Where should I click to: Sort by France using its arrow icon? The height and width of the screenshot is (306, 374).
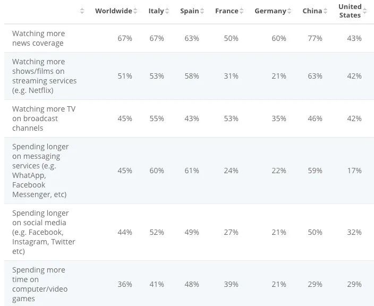tap(242, 11)
